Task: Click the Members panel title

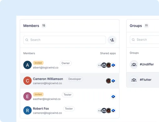Action: tap(31, 26)
